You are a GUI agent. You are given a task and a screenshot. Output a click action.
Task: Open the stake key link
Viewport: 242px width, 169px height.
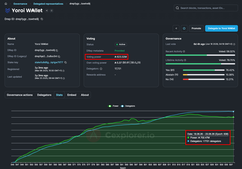click(x=49, y=62)
